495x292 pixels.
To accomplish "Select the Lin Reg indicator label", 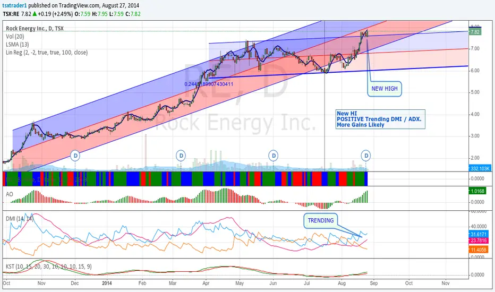I will click(x=47, y=53).
